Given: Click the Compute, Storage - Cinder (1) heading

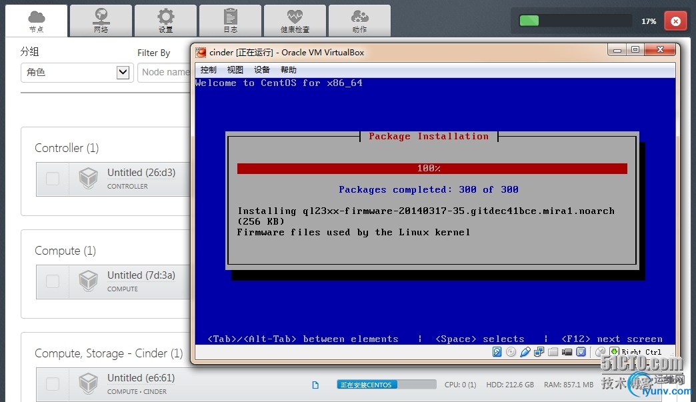Looking at the screenshot, I should [x=109, y=353].
